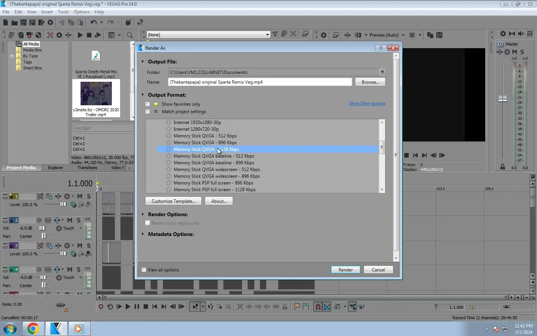
Task: Toggle the Automatic Crossfades icon
Action: 327,307
